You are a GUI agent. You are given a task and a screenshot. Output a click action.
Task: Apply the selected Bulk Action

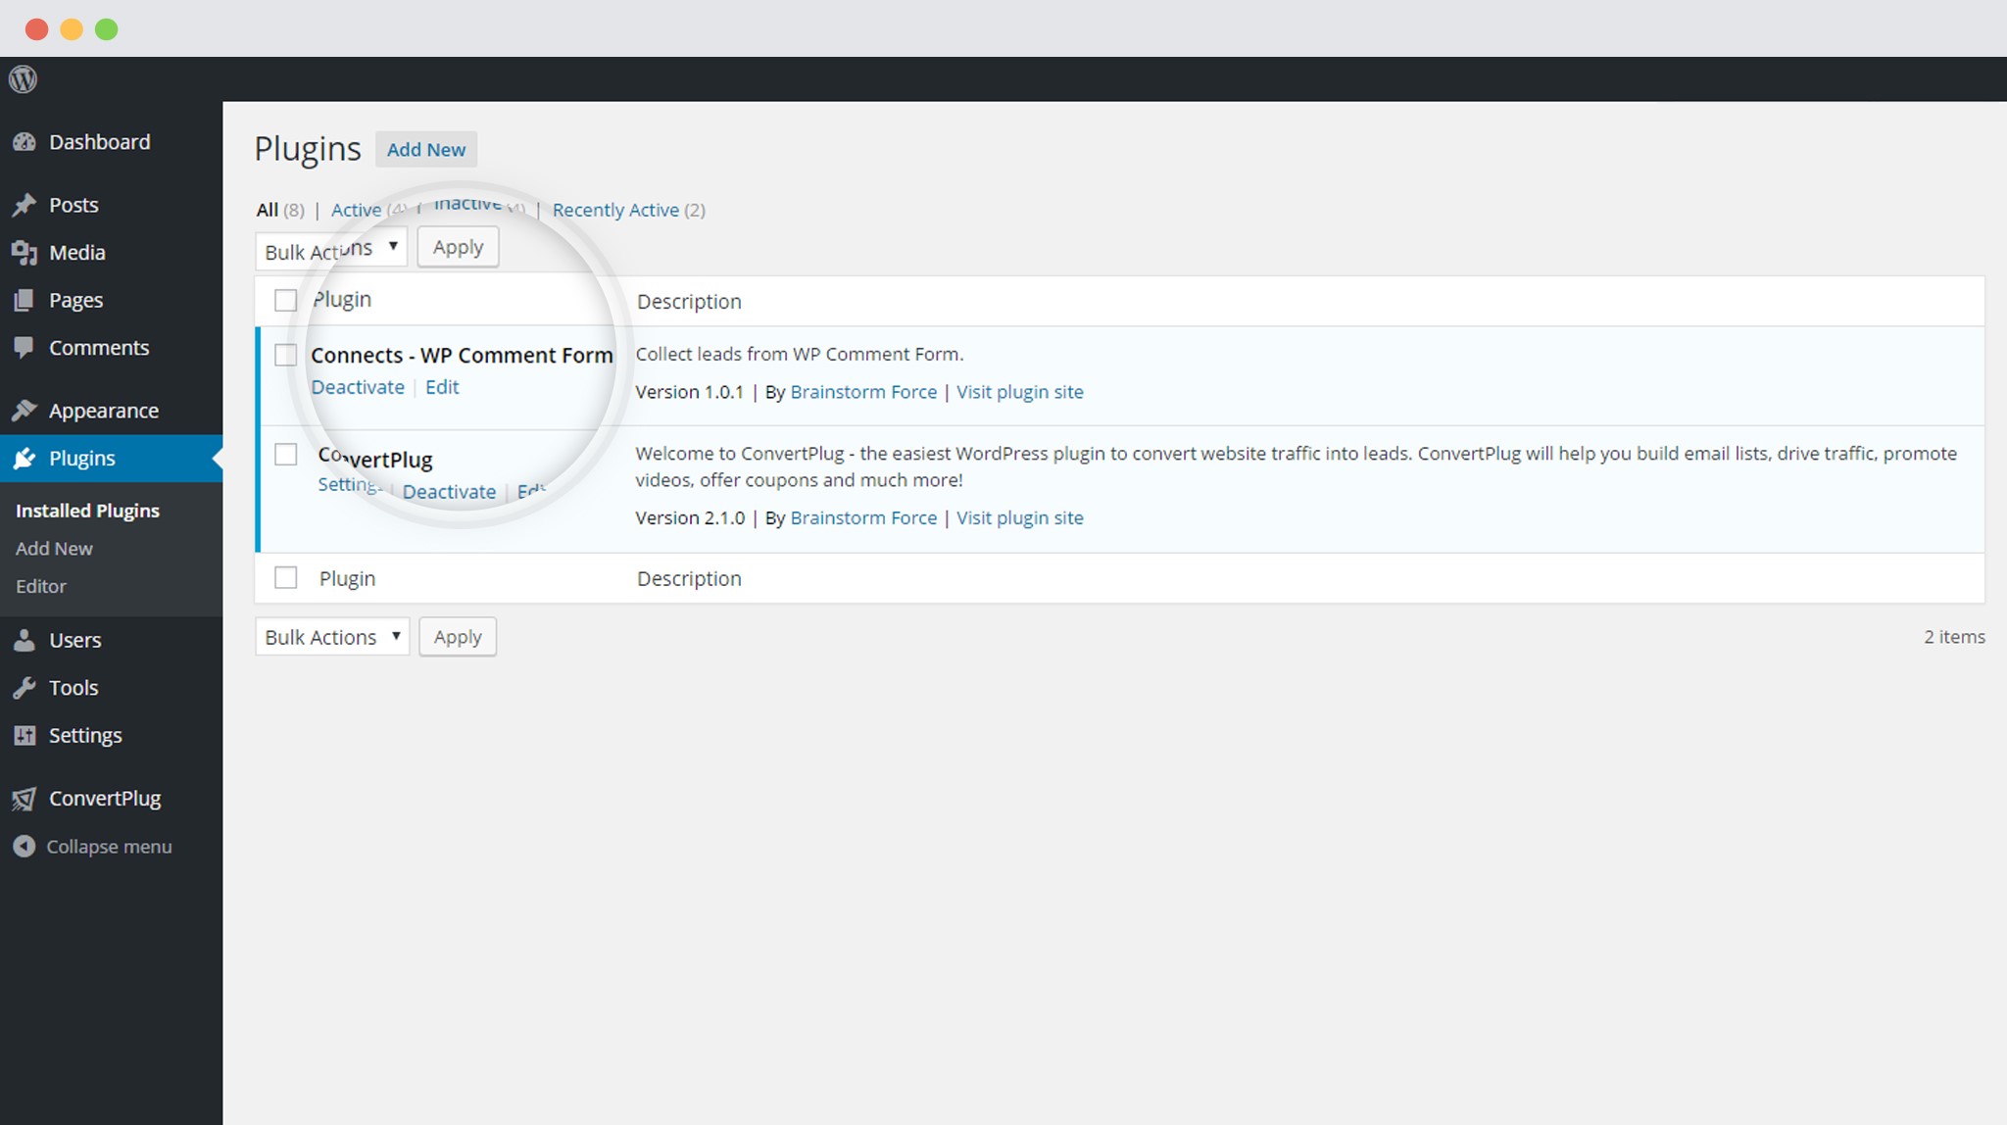point(458,245)
